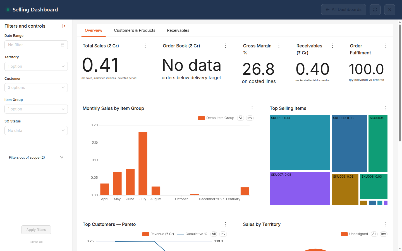Open Top Selling Items chart menu
The image size is (402, 251).
[x=386, y=108]
